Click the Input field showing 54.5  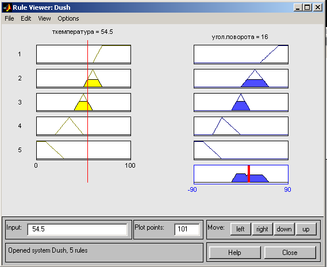[x=77, y=229]
